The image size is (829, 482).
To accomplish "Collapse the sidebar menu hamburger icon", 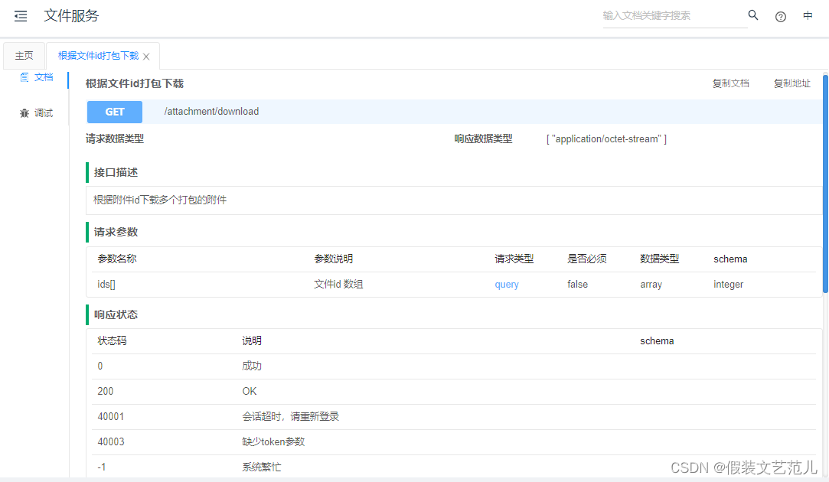I will click(21, 16).
